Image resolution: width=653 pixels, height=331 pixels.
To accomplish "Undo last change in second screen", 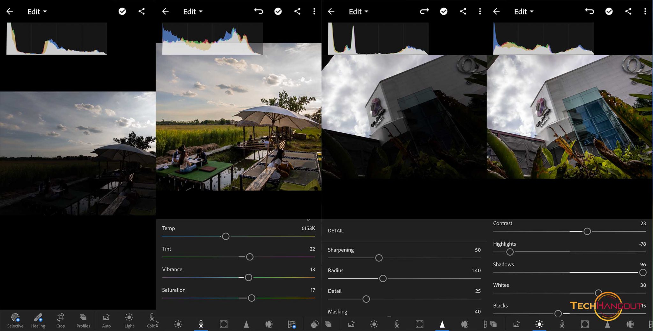I will point(259,11).
